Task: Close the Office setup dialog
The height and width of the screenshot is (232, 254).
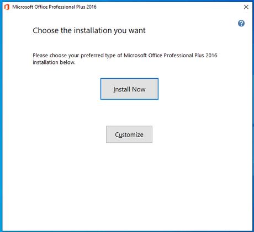Action: (246, 7)
